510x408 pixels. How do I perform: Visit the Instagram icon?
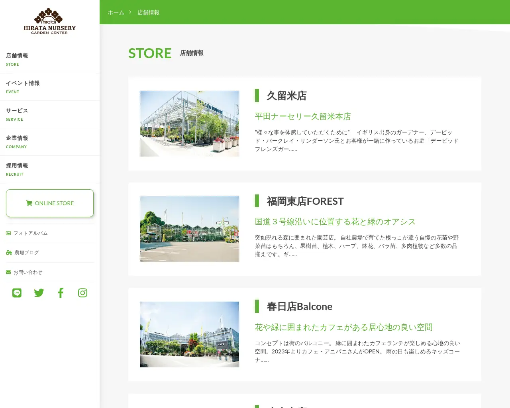[82, 292]
